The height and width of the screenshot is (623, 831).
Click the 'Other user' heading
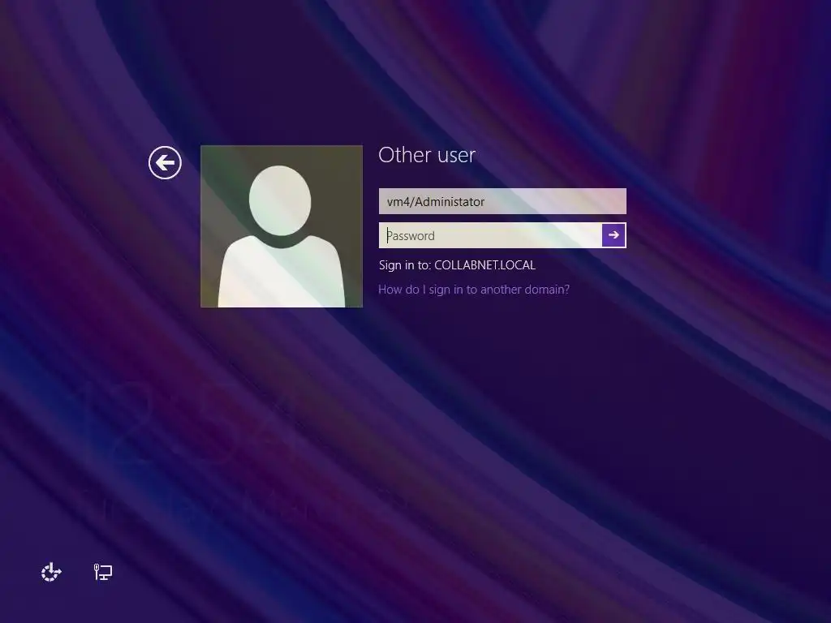[x=427, y=155]
